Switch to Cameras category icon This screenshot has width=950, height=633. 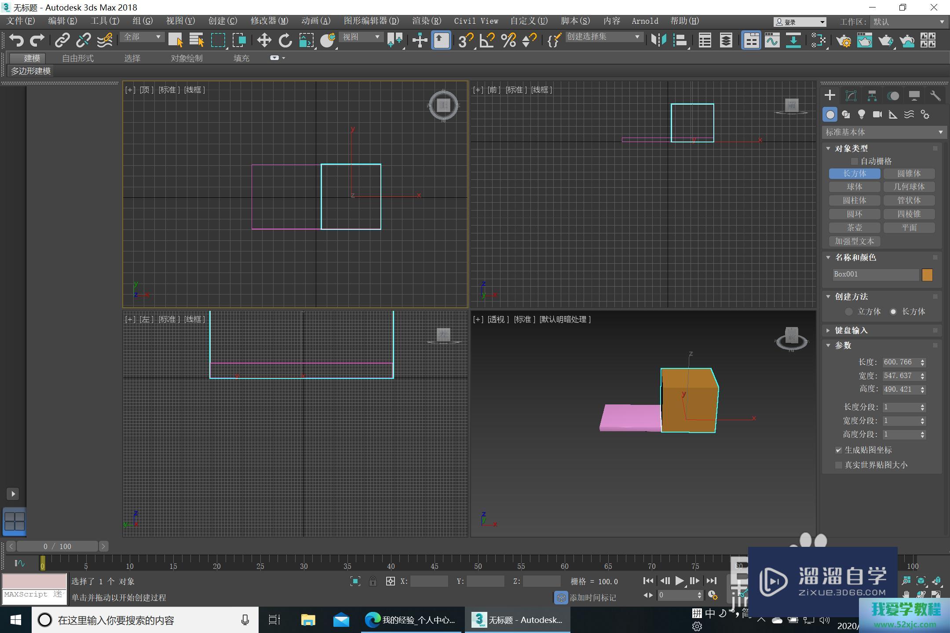pyautogui.click(x=877, y=115)
